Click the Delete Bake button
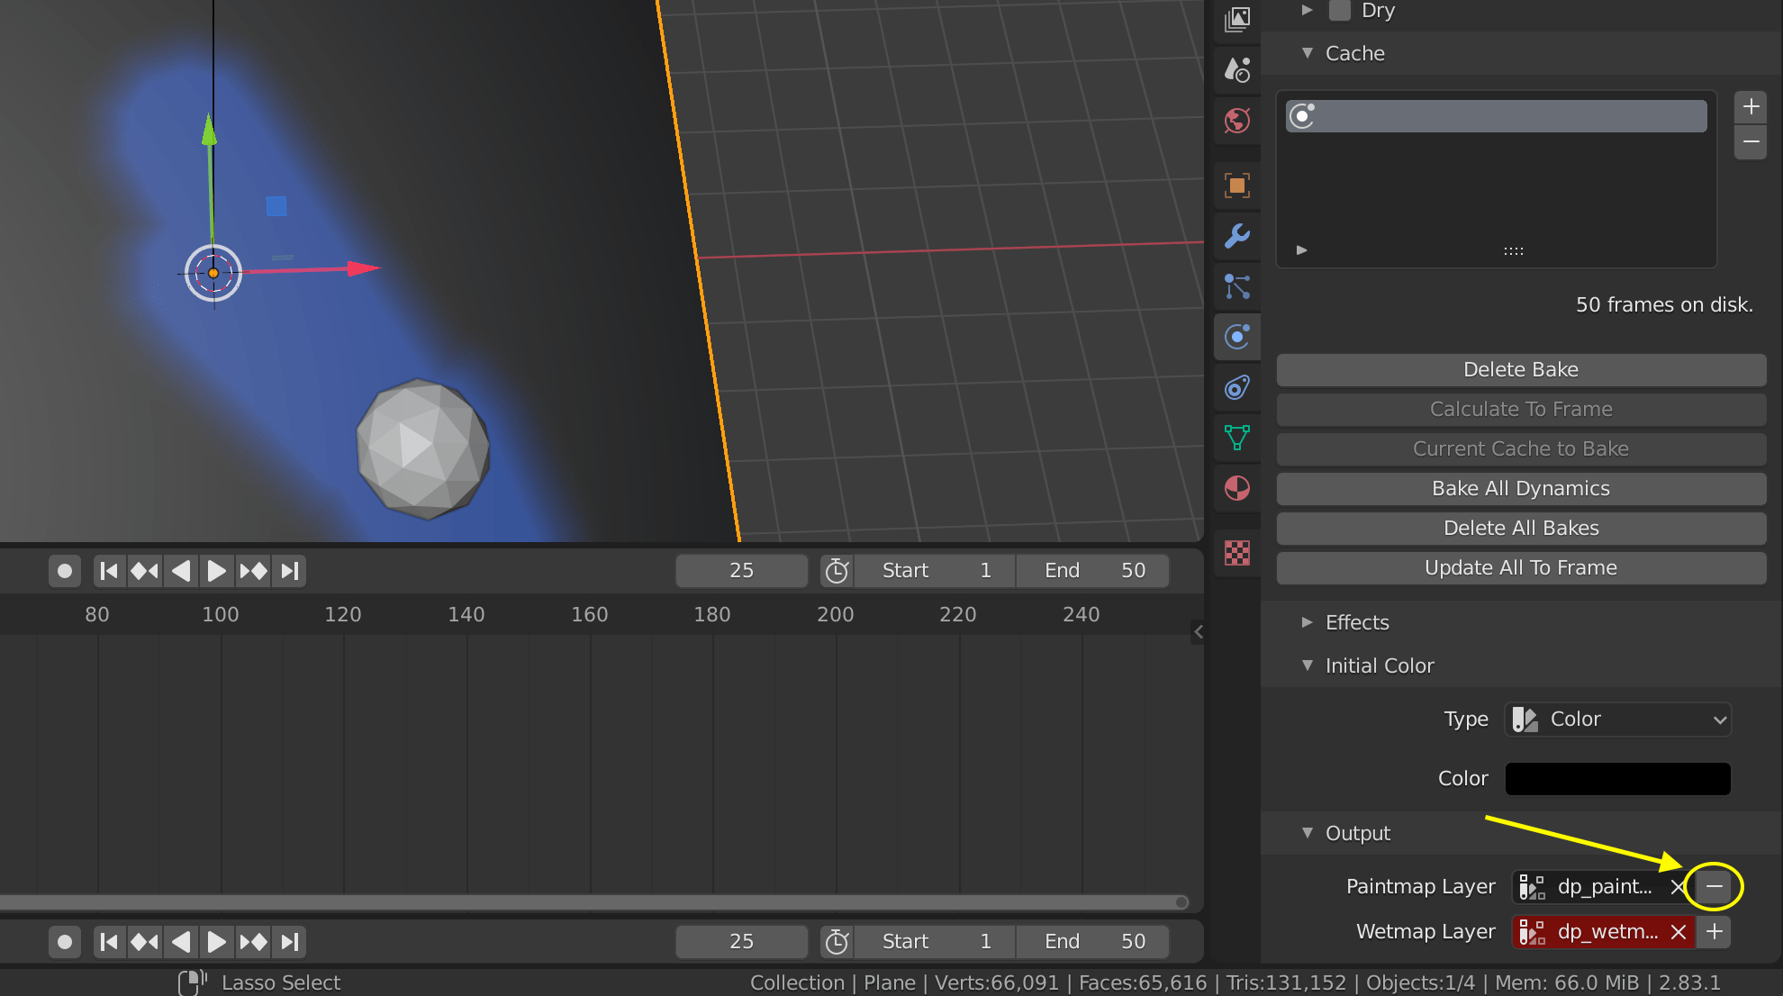1783x996 pixels. [1520, 369]
